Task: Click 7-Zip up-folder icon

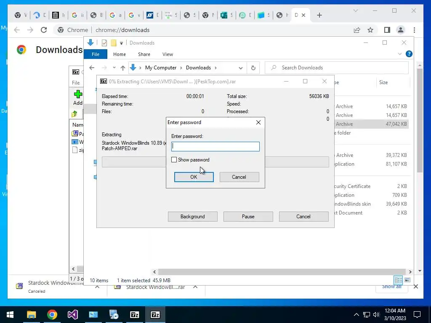Action: point(74,114)
